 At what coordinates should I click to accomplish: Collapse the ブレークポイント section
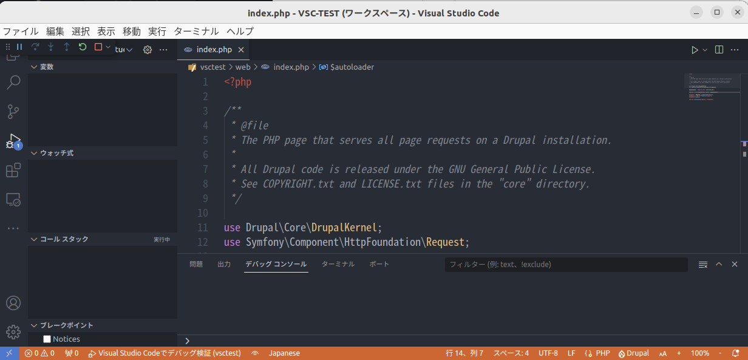click(x=103, y=325)
